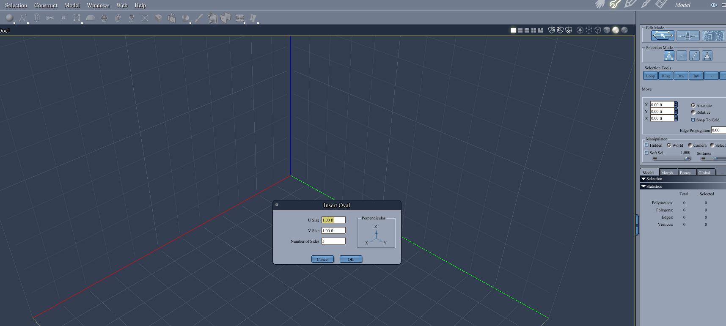This screenshot has width=726, height=326.
Task: Set two-row horizontal viewport layout
Action: pyautogui.click(x=520, y=30)
